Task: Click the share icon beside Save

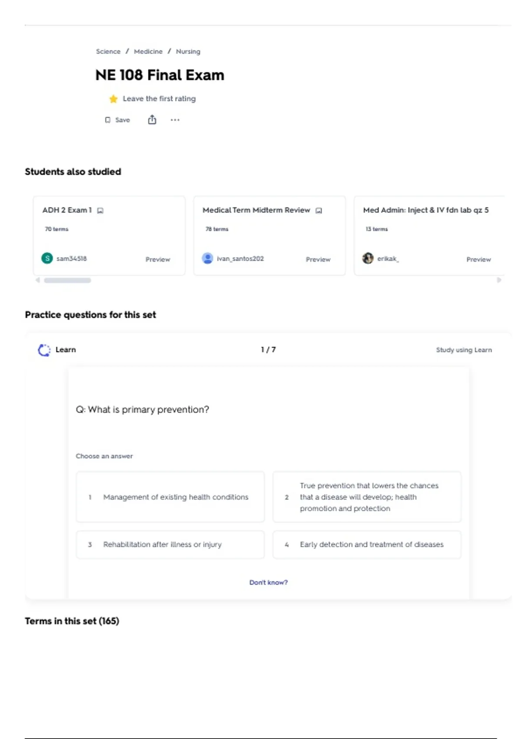Action: click(x=152, y=120)
